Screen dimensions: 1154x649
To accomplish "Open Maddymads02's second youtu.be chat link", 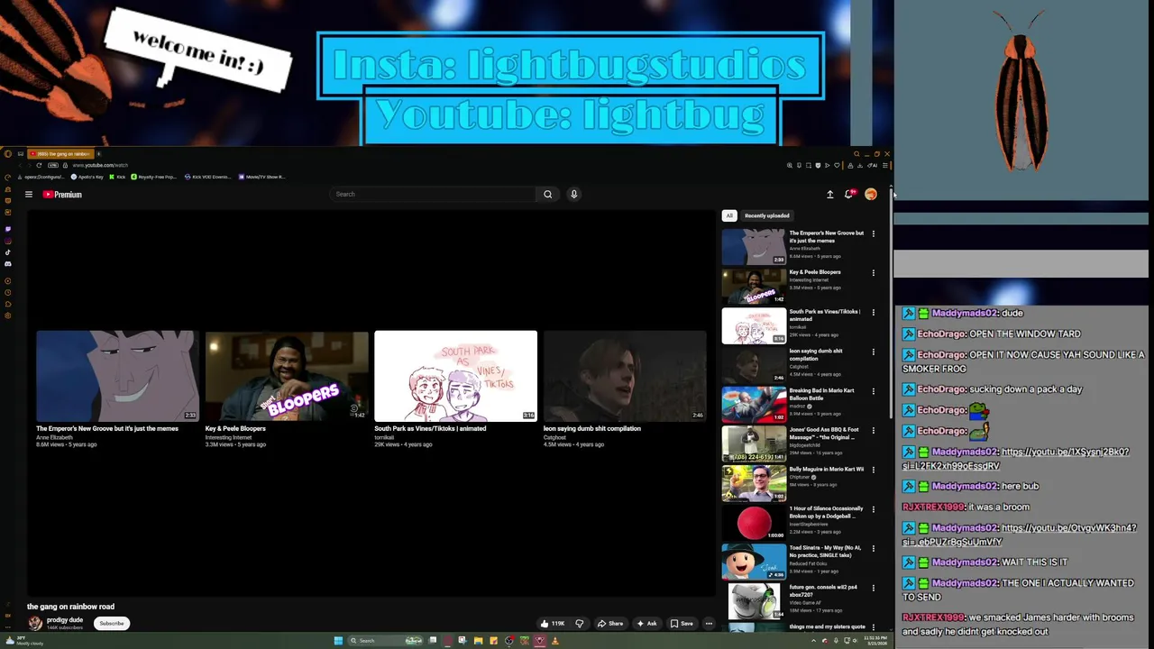I will click(x=1020, y=535).
